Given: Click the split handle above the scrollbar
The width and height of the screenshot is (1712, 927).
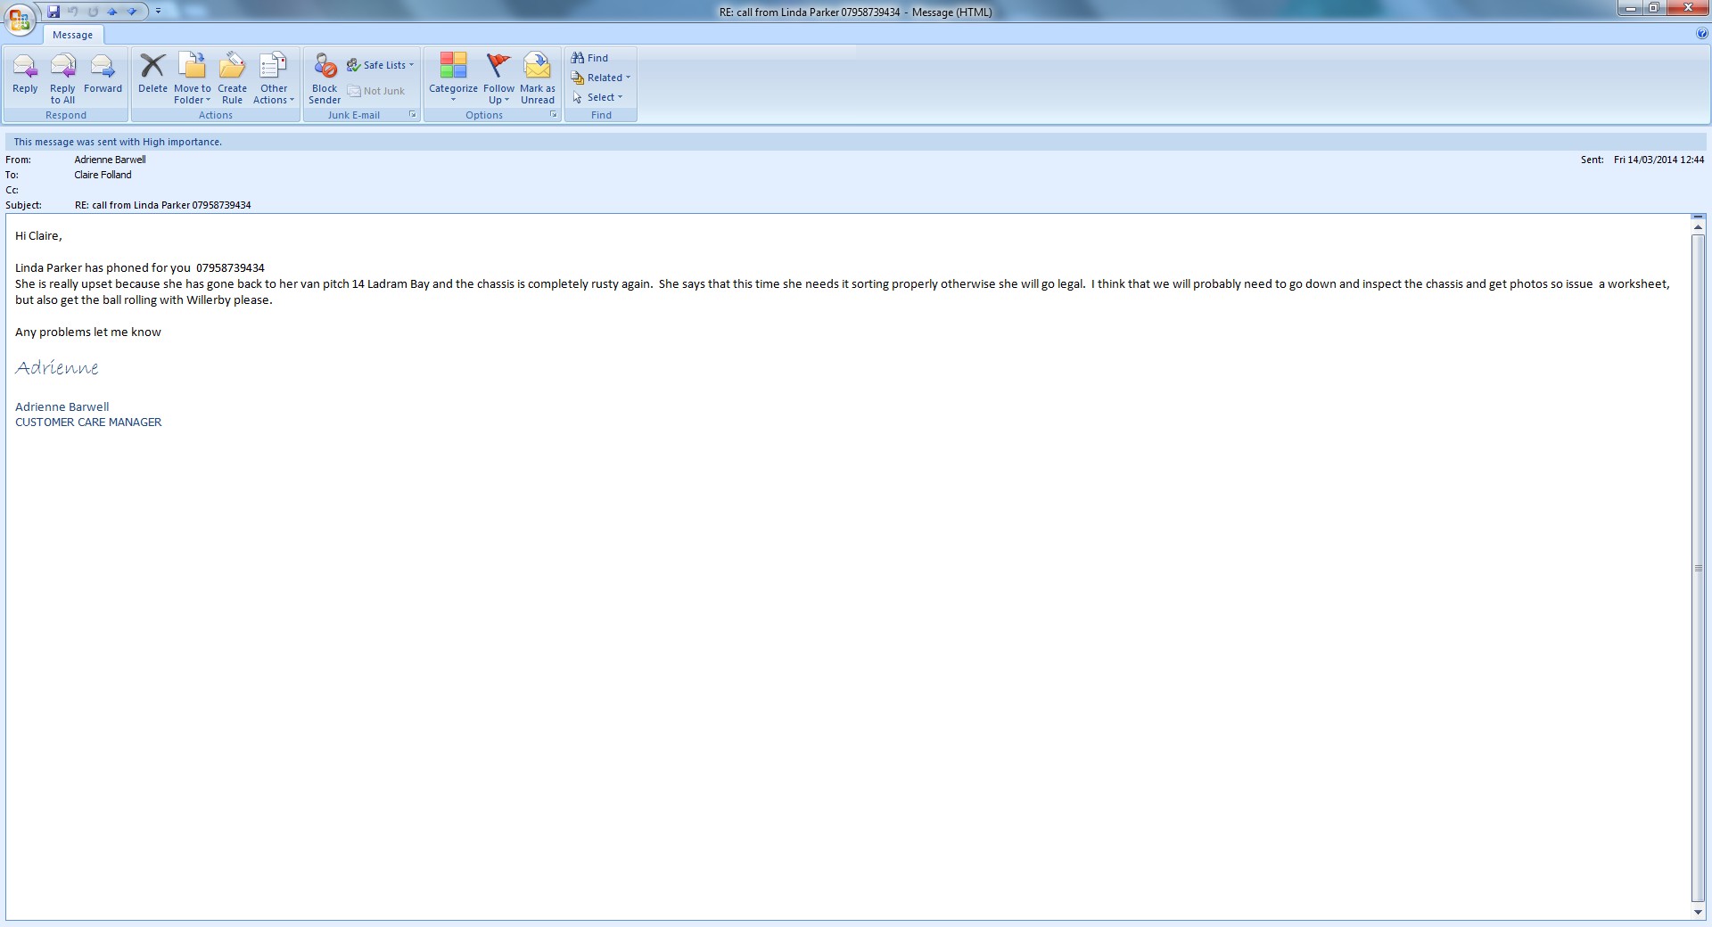Looking at the screenshot, I should click(1699, 217).
